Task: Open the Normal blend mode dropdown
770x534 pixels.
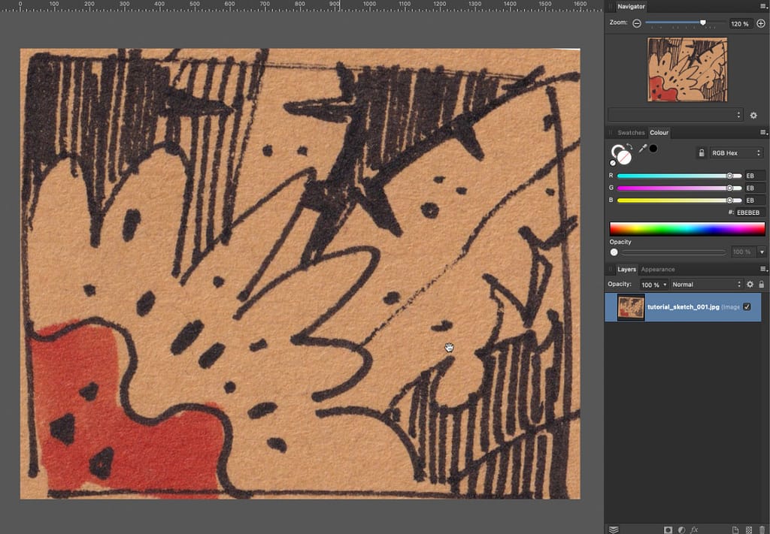Action: 705,285
